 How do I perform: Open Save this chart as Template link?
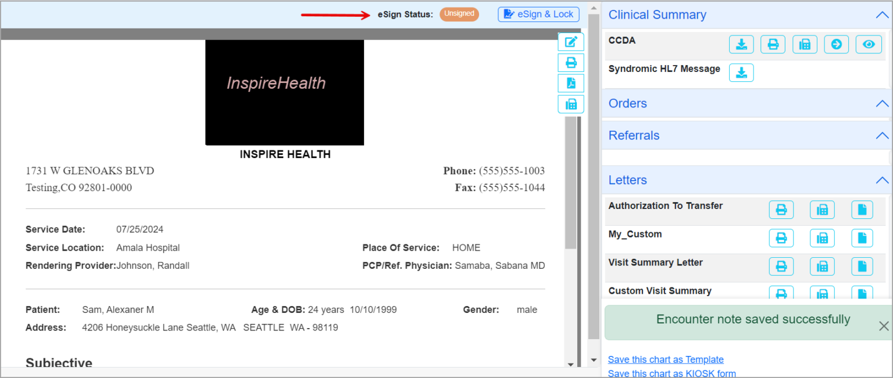[665, 359]
